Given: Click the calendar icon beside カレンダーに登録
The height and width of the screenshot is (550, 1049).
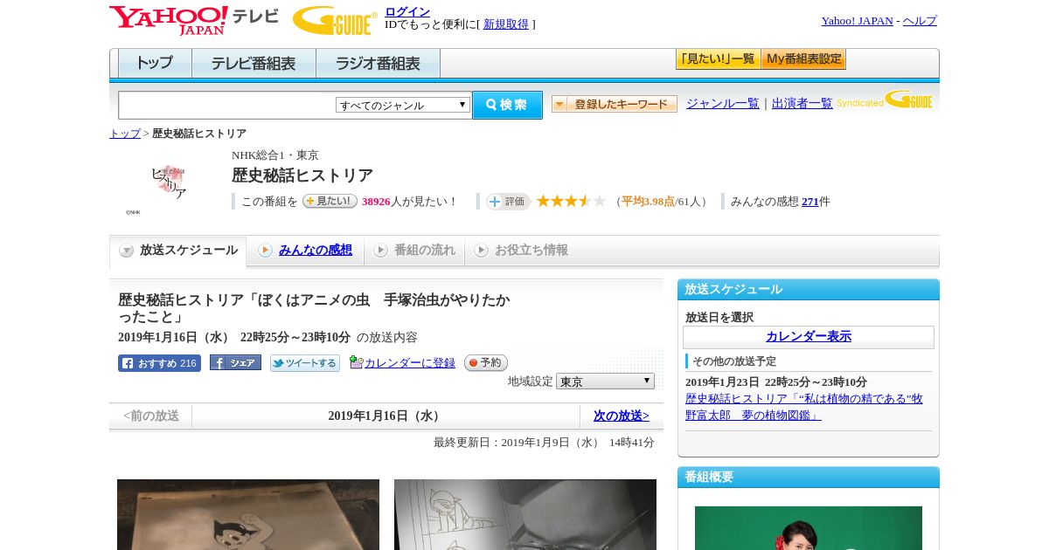Looking at the screenshot, I should pyautogui.click(x=356, y=362).
